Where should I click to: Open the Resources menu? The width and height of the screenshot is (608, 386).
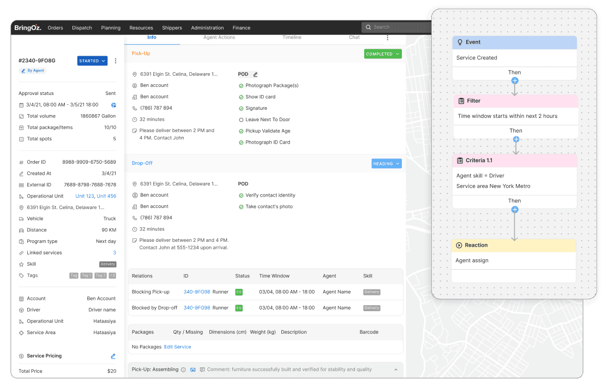(x=141, y=28)
